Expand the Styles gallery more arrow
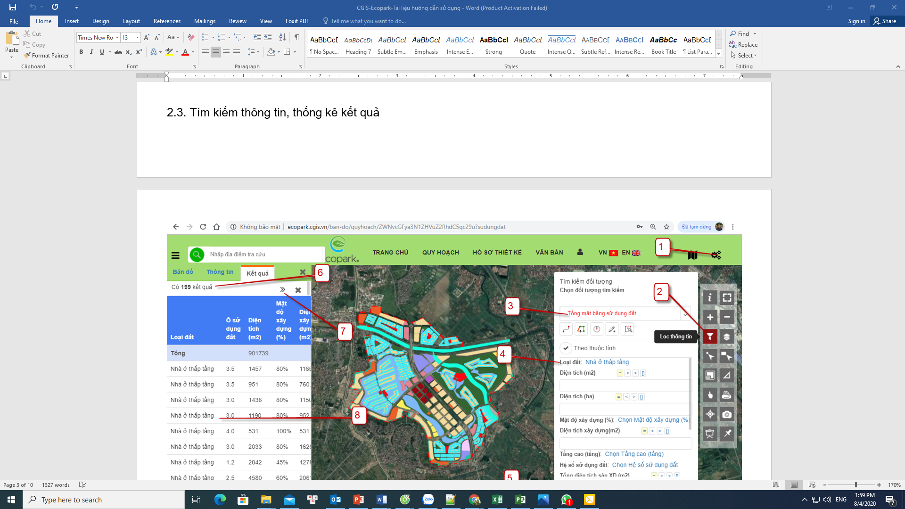905x509 pixels. (718, 53)
